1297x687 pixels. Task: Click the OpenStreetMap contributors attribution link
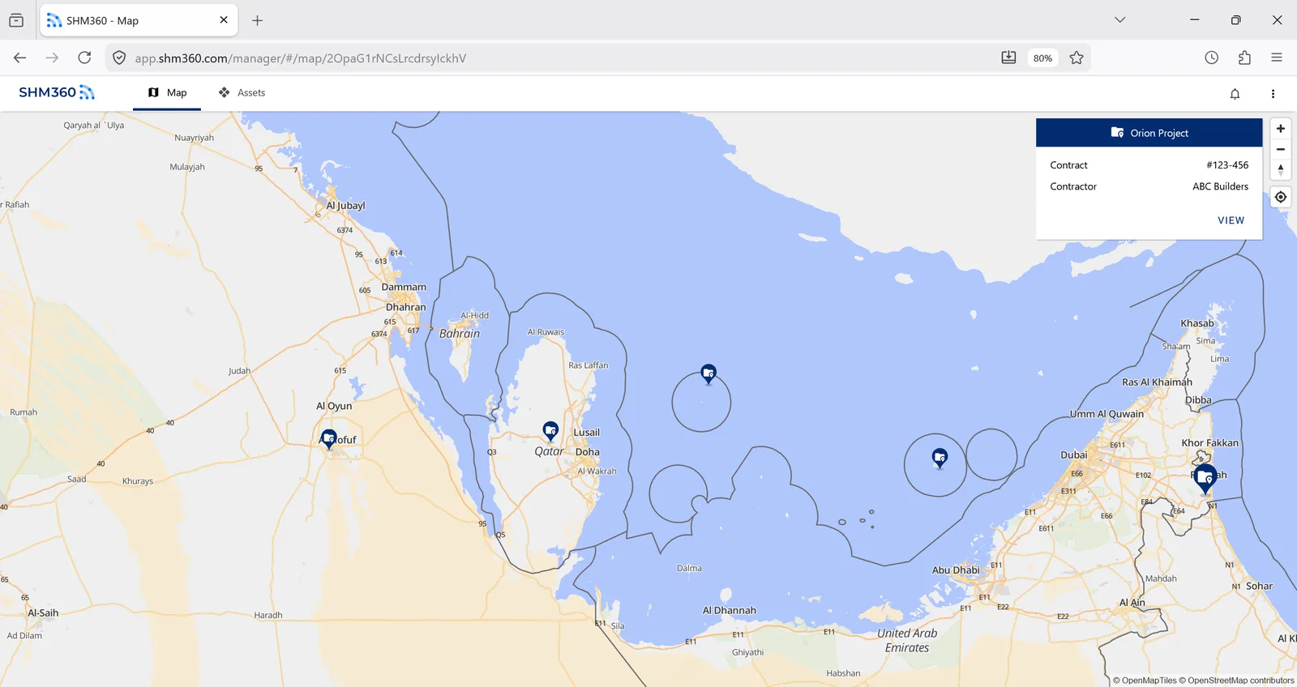1236,681
